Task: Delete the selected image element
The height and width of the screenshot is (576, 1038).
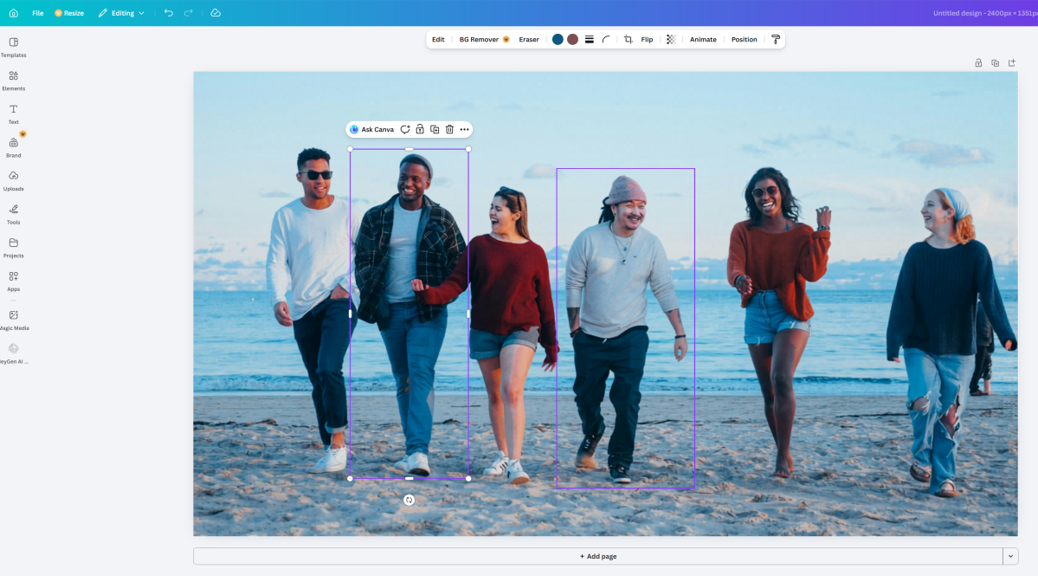Action: pos(449,129)
